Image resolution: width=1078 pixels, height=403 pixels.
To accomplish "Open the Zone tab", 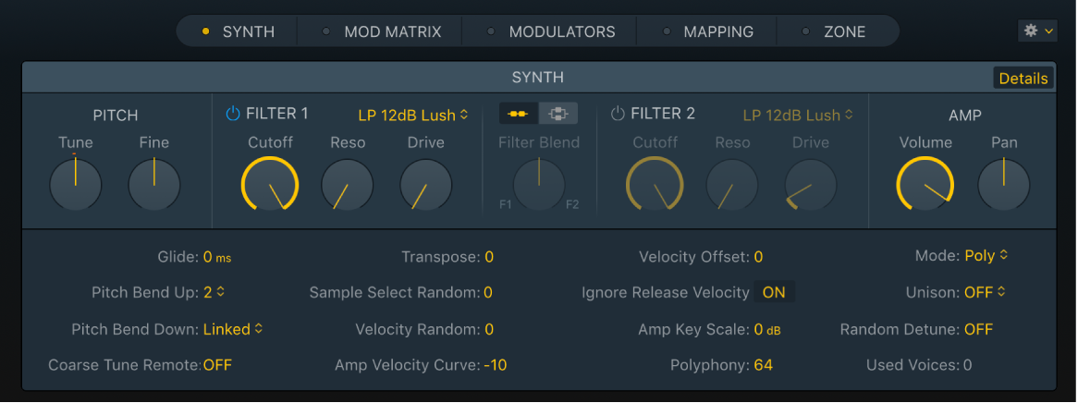I will pyautogui.click(x=844, y=31).
